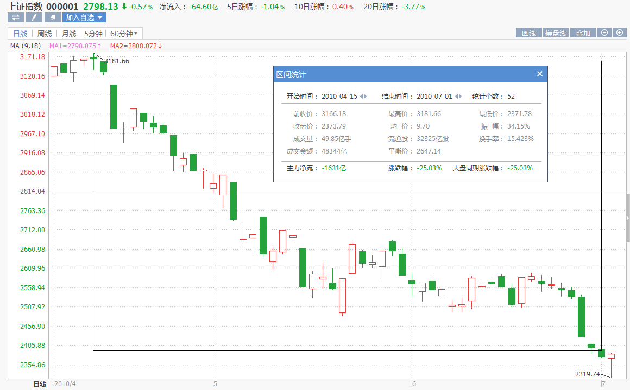Click the eraser icon button
The height and width of the screenshot is (390, 630).
point(52,17)
